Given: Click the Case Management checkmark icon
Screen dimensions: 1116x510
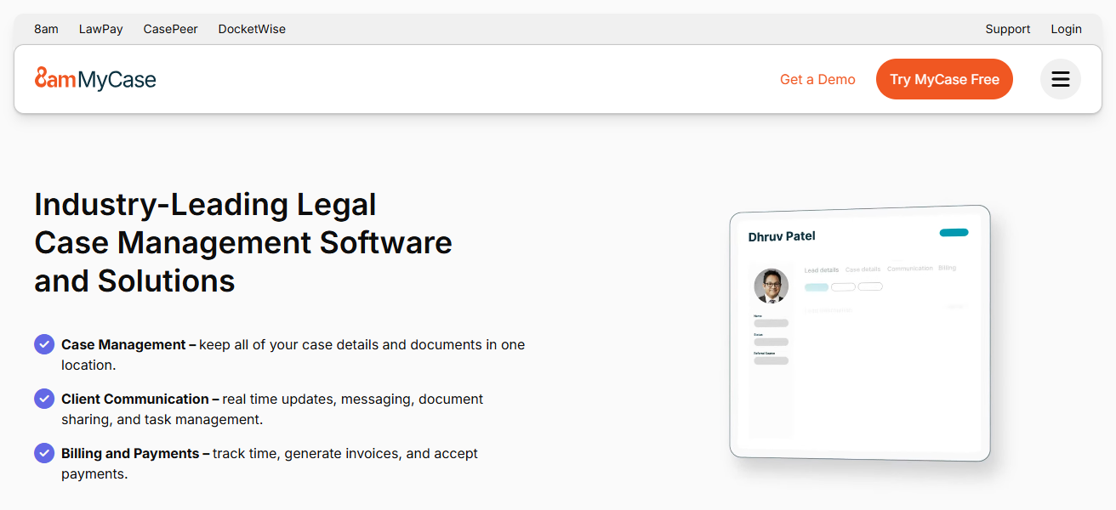Looking at the screenshot, I should (44, 344).
